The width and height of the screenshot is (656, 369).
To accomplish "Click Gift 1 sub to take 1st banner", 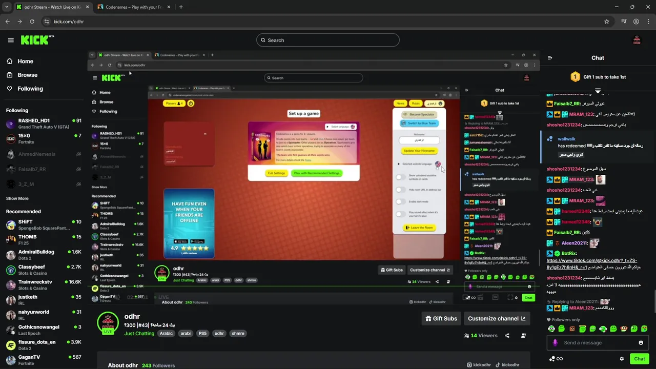I will 598,77.
